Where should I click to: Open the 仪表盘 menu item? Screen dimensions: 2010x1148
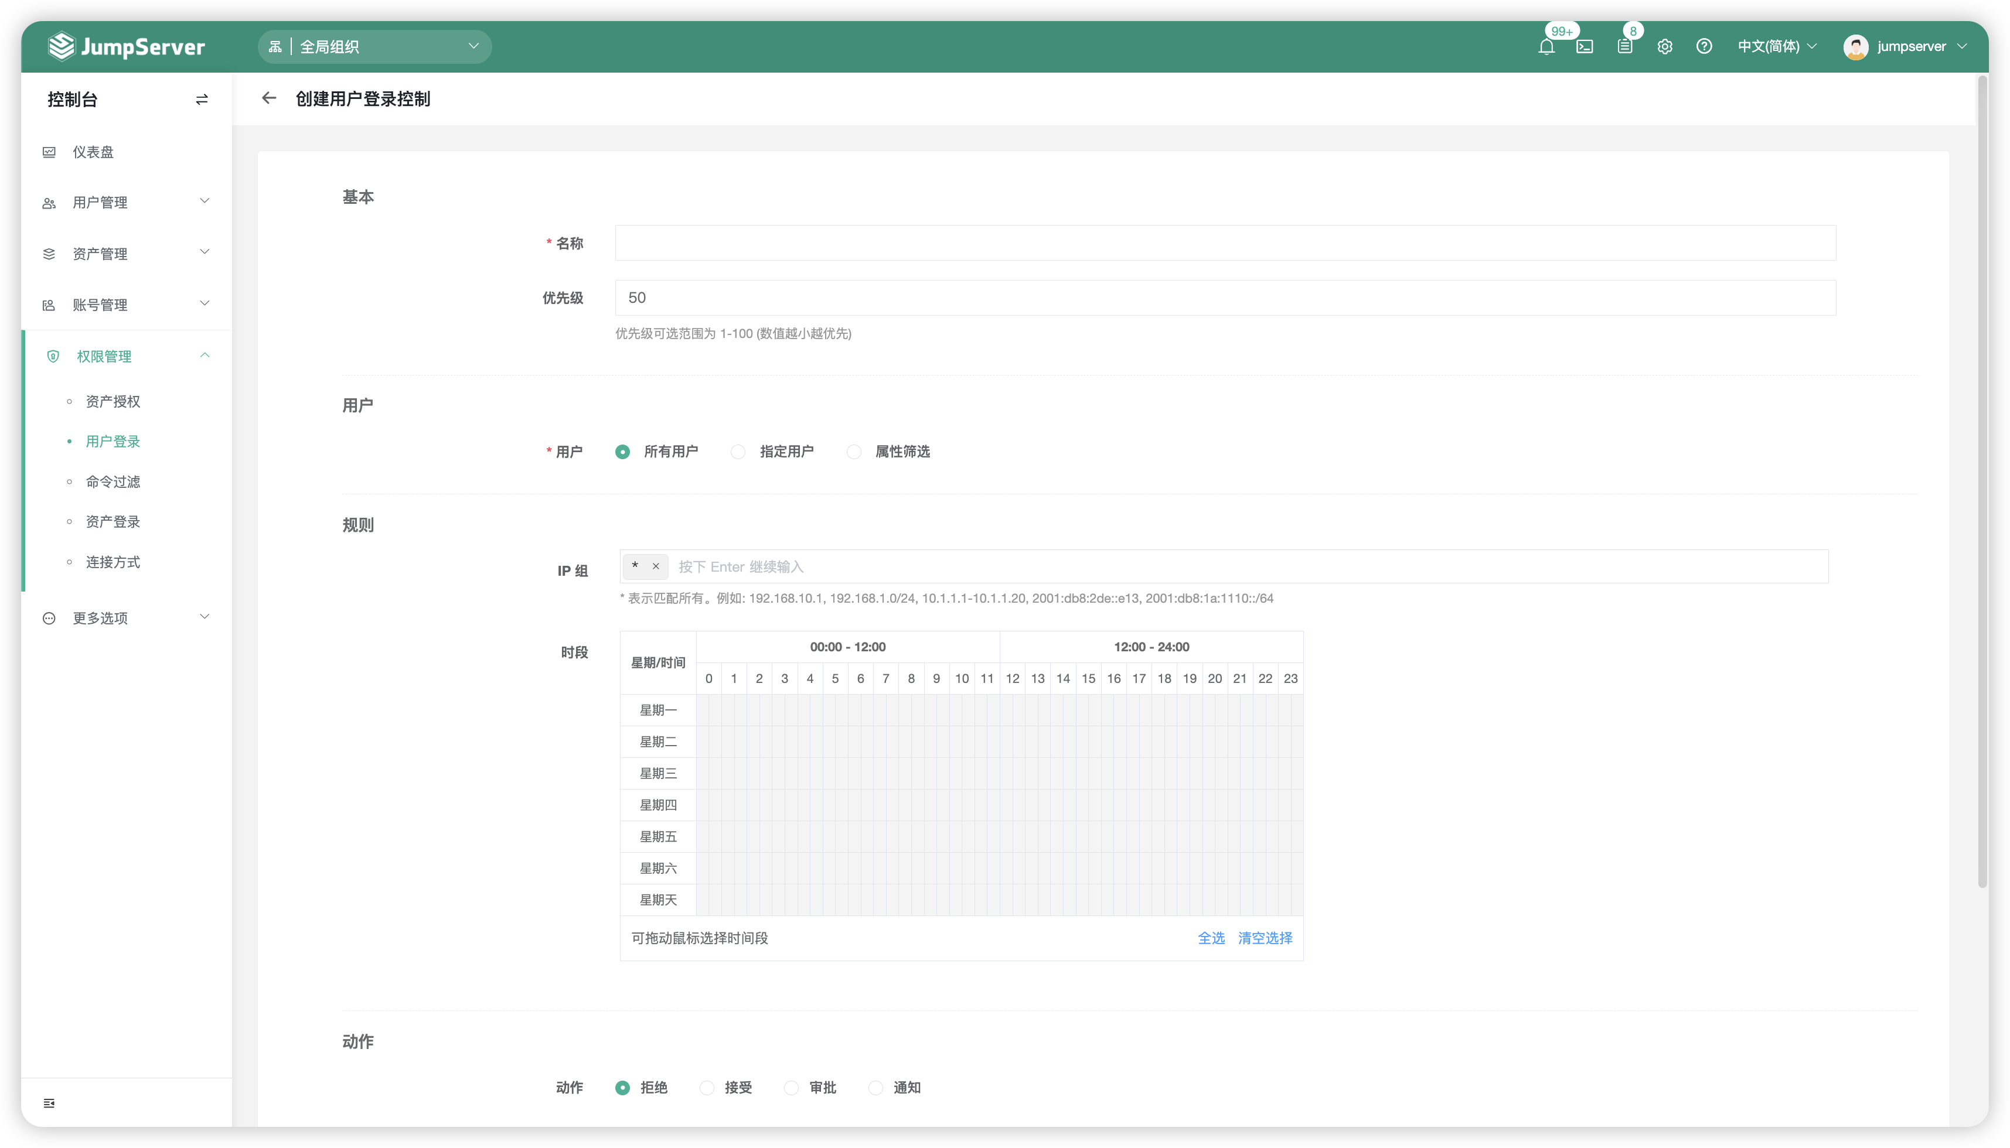(x=126, y=152)
